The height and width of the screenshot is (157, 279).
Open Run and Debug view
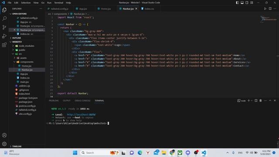pos(4,36)
